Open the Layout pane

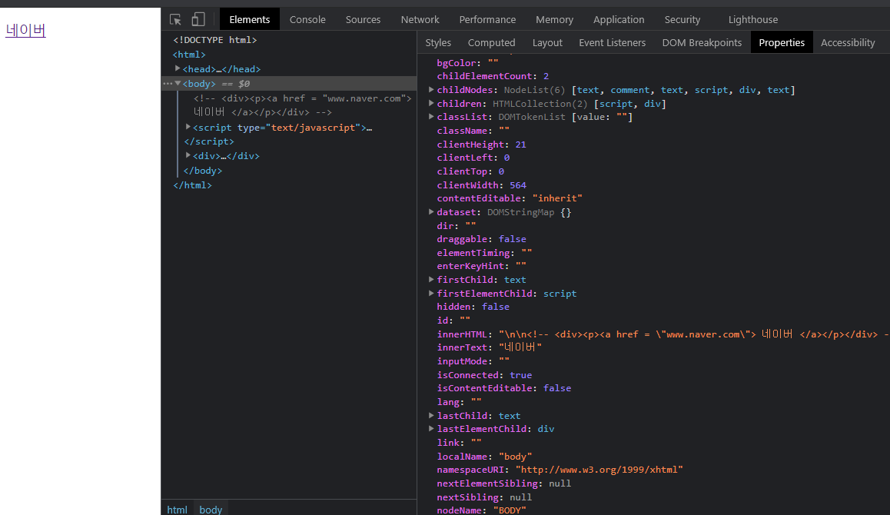547,42
